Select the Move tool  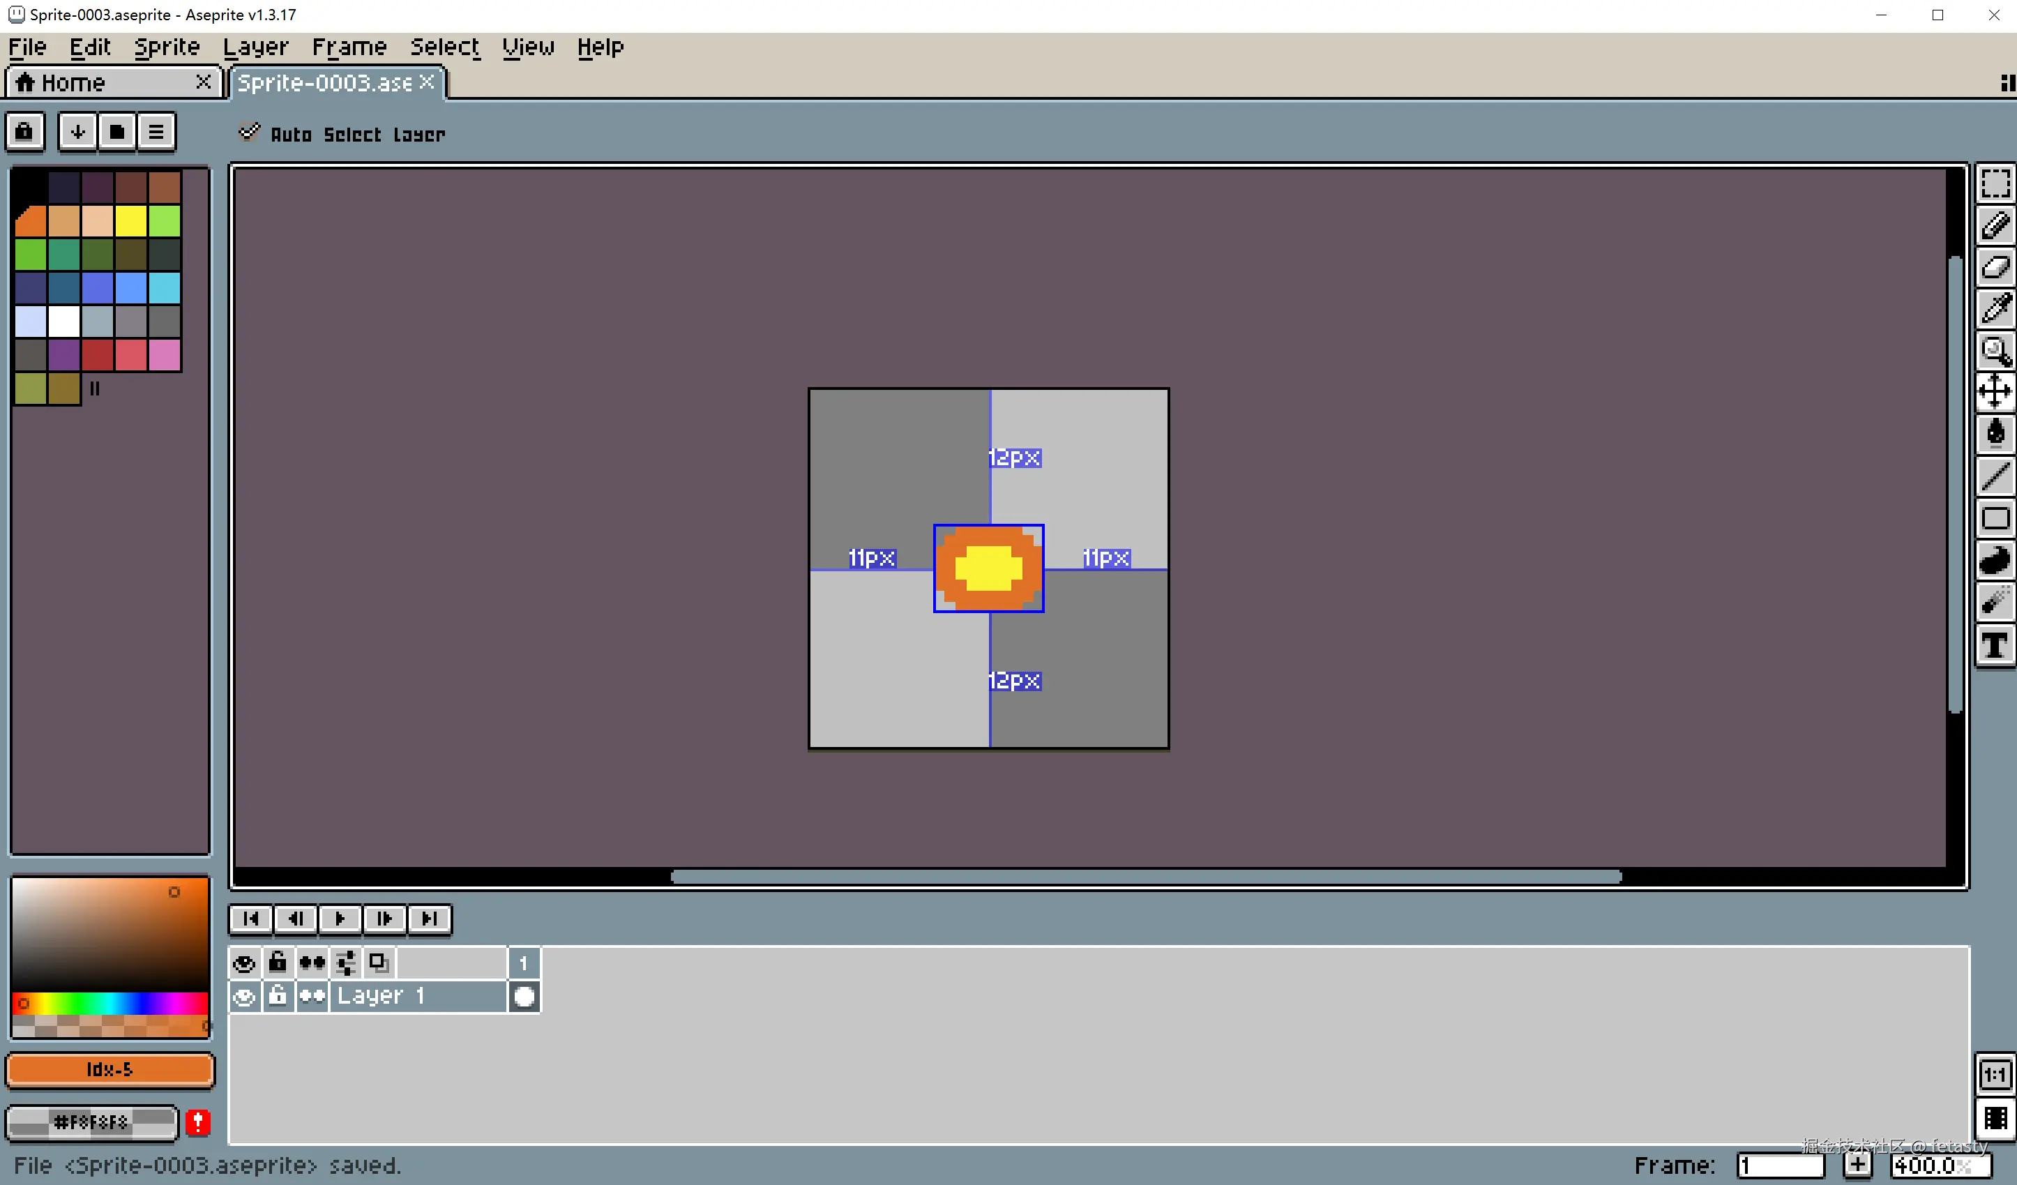pyautogui.click(x=1995, y=393)
